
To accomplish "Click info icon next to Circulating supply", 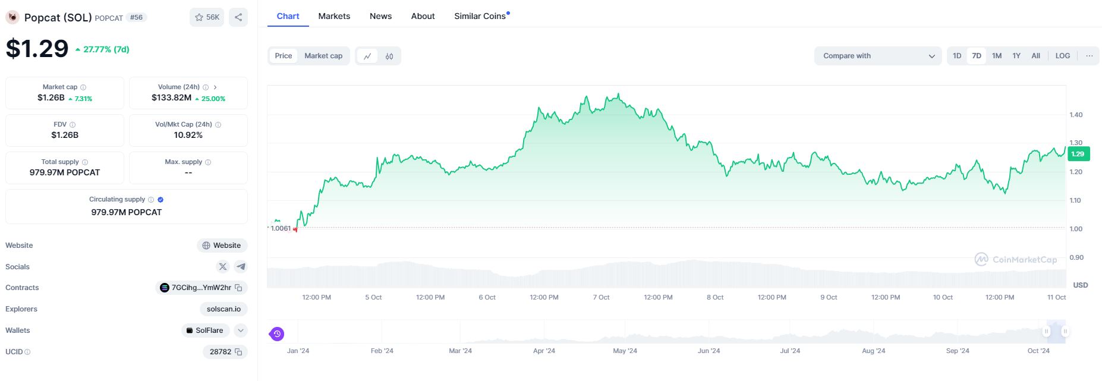I will coord(151,200).
